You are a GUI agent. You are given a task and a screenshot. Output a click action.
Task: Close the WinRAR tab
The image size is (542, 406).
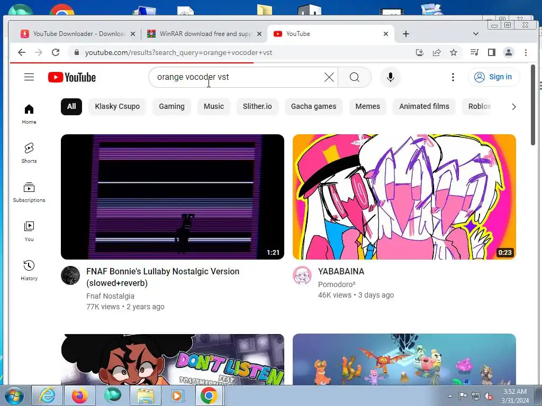click(x=259, y=34)
